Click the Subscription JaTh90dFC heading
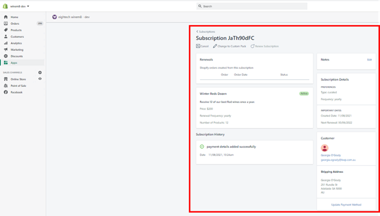 (225, 38)
